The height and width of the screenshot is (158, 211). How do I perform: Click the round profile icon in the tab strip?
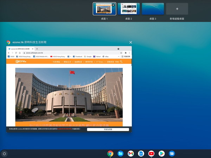(x=118, y=49)
